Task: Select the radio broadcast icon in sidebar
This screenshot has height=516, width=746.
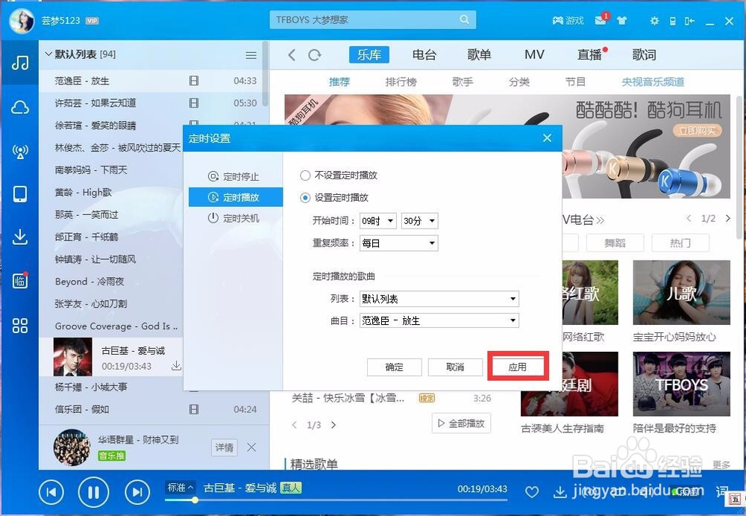Action: pyautogui.click(x=20, y=151)
